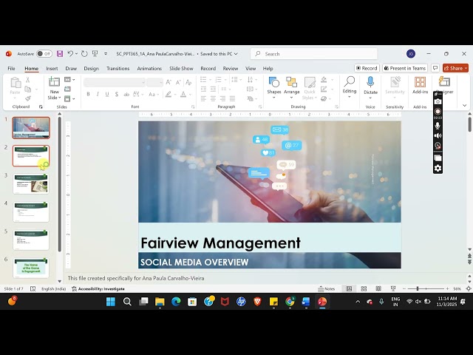
Task: Show hidden system tray icons
Action: point(358,302)
